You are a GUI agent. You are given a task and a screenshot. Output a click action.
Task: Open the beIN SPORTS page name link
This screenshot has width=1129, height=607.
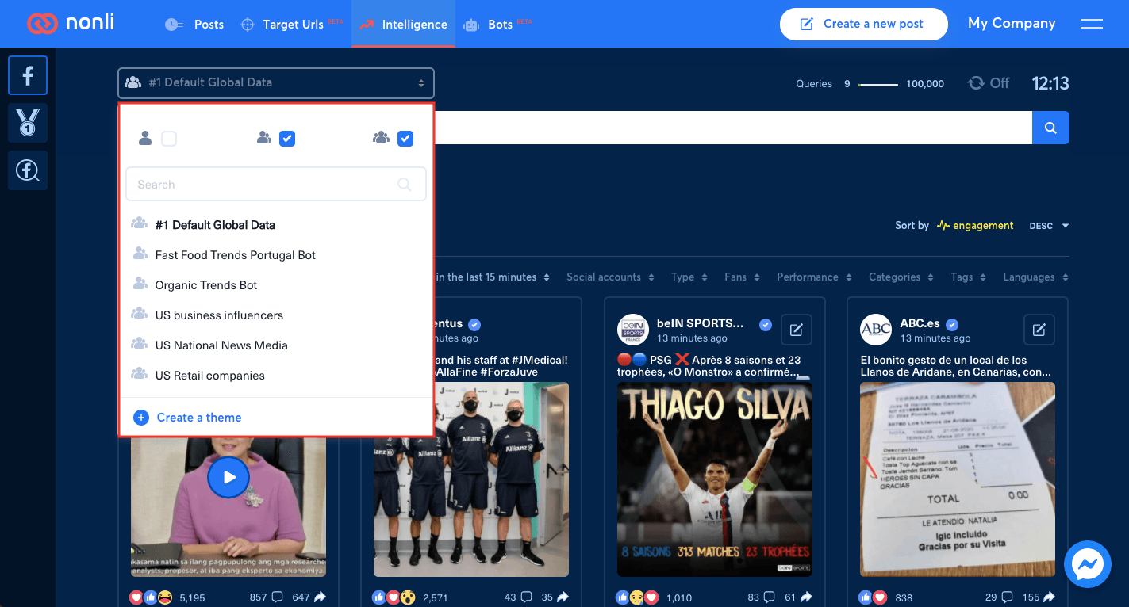(701, 323)
